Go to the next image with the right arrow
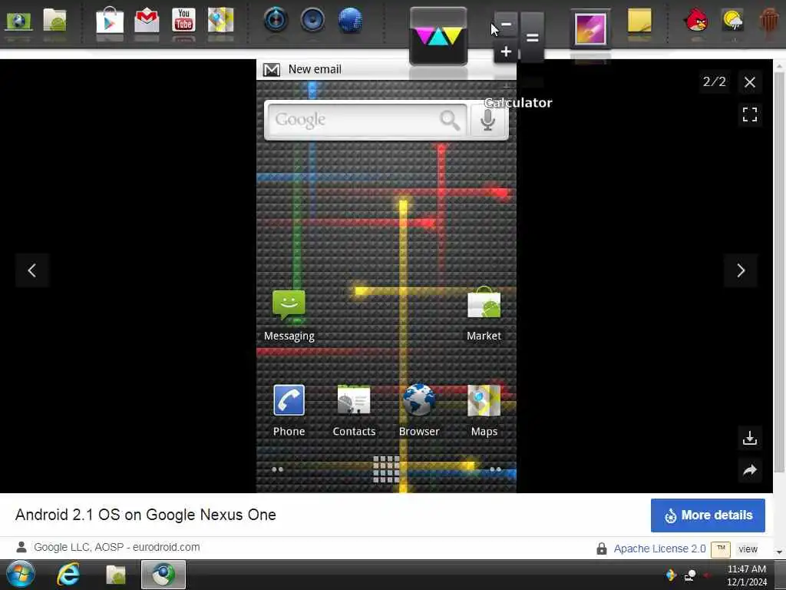 coord(741,270)
